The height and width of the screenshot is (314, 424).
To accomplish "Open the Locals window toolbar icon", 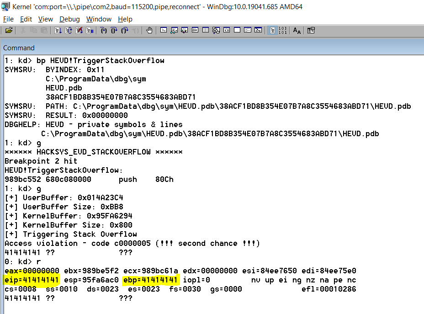I will (x=185, y=30).
